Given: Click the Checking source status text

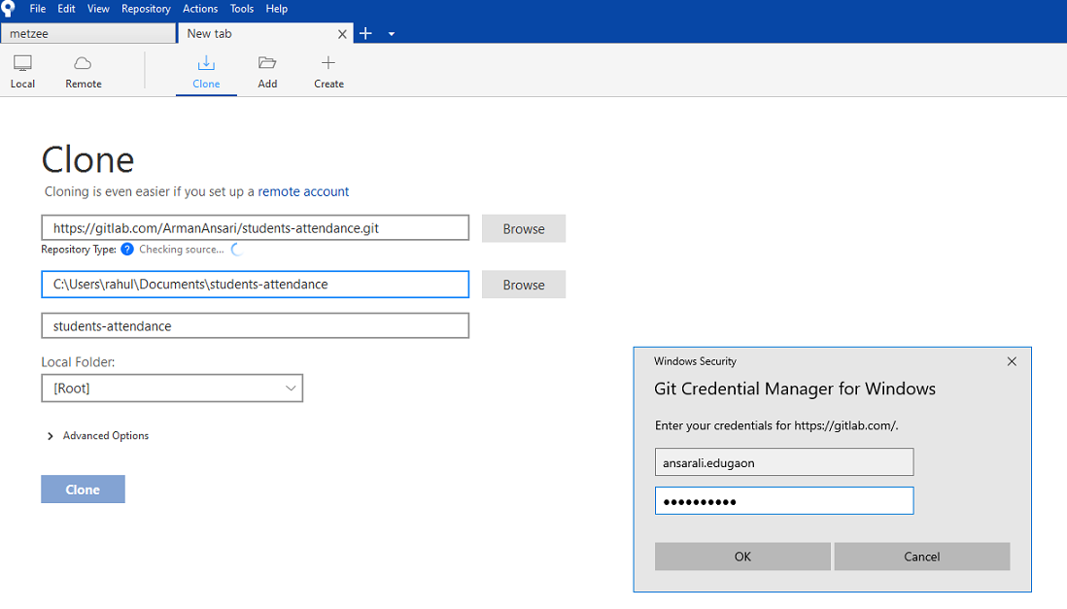Looking at the screenshot, I should [x=182, y=250].
